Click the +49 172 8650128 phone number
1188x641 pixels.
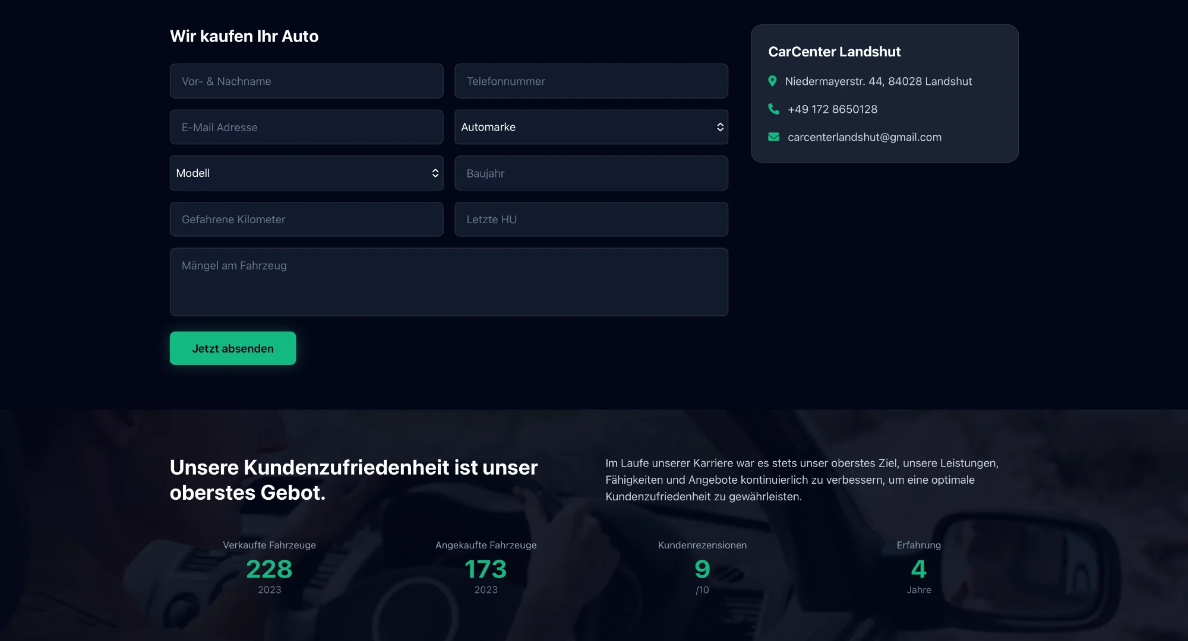[832, 109]
